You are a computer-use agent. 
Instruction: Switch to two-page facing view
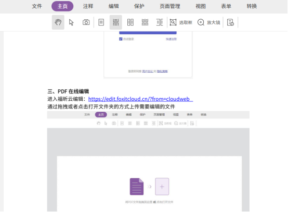click(130, 22)
